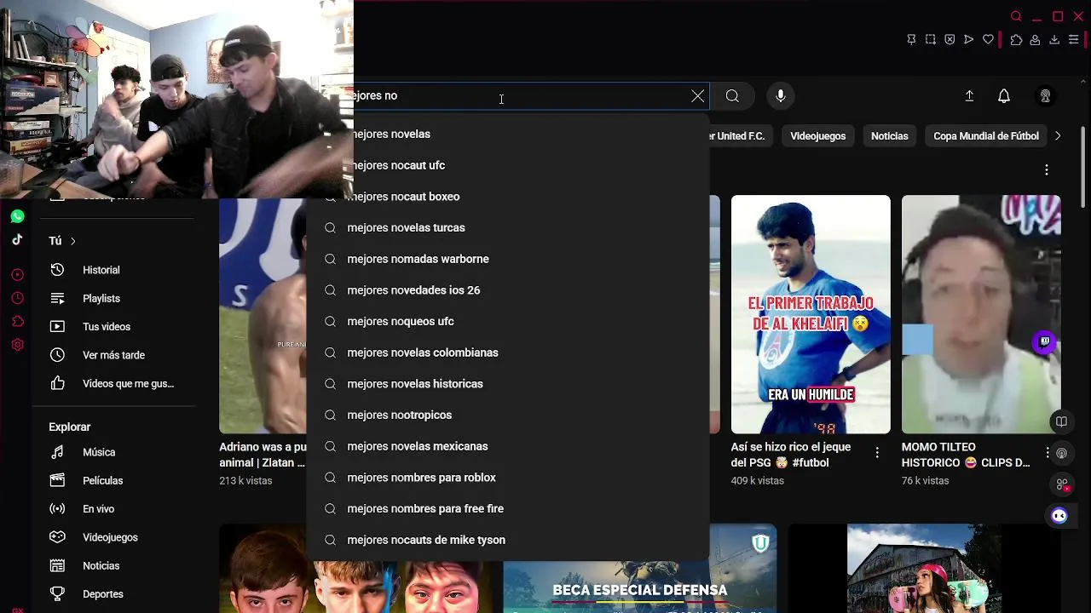This screenshot has width=1091, height=613.
Task: Open browser history clock icon in sidebar
Action: click(17, 298)
